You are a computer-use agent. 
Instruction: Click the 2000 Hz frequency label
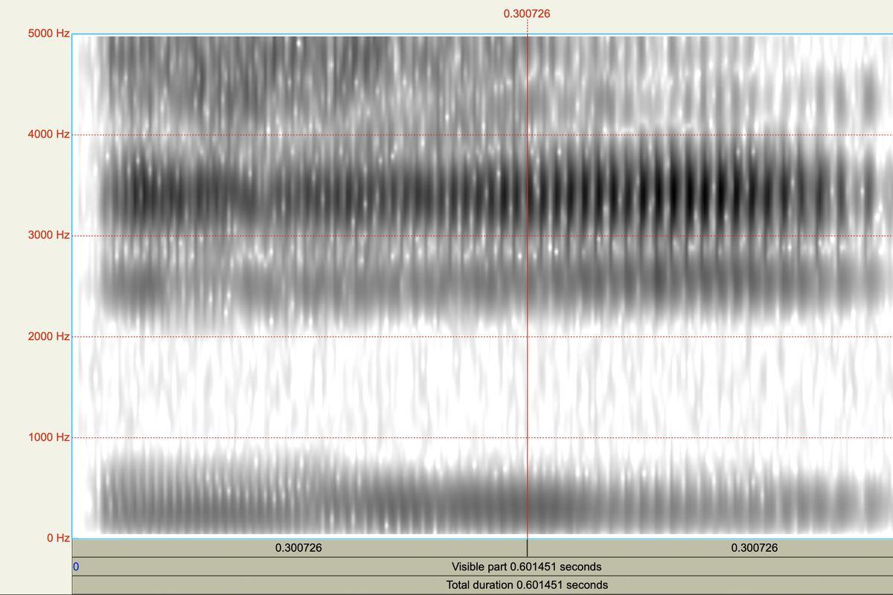coord(49,336)
